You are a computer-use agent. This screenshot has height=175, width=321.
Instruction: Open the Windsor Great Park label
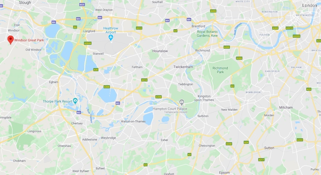point(29,40)
